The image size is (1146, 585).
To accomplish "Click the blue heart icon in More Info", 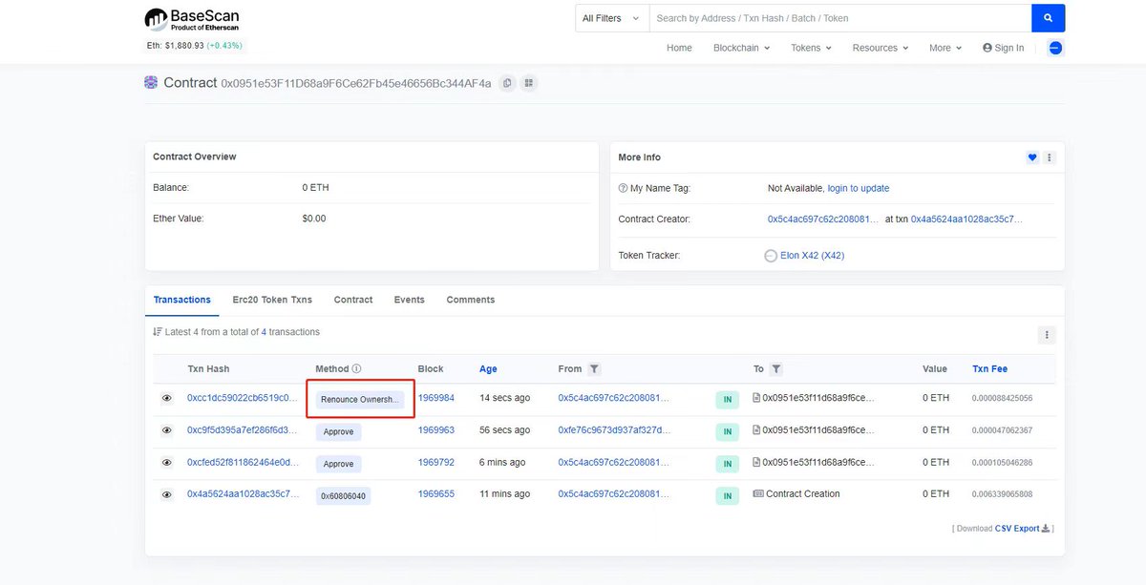I will tap(1032, 157).
